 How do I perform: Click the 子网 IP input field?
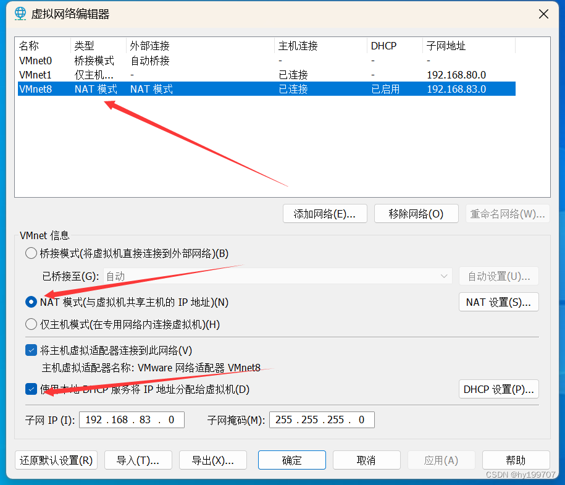click(x=132, y=420)
